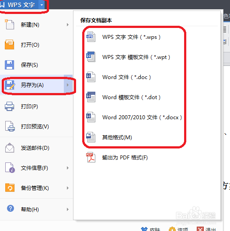Expand the 新建(N) submenu arrow
The height and width of the screenshot is (231, 230).
click(68, 24)
